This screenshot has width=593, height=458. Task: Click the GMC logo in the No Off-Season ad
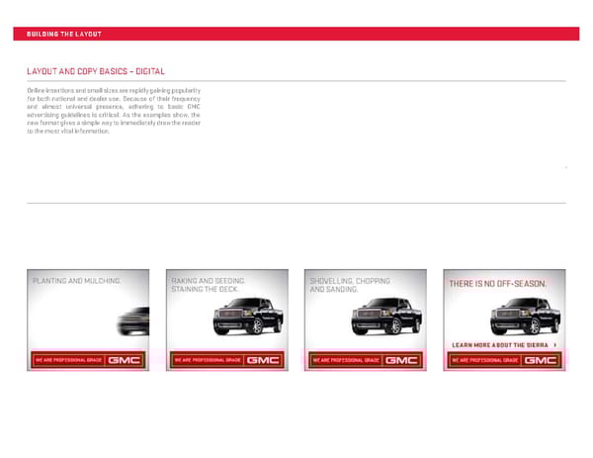(x=541, y=360)
